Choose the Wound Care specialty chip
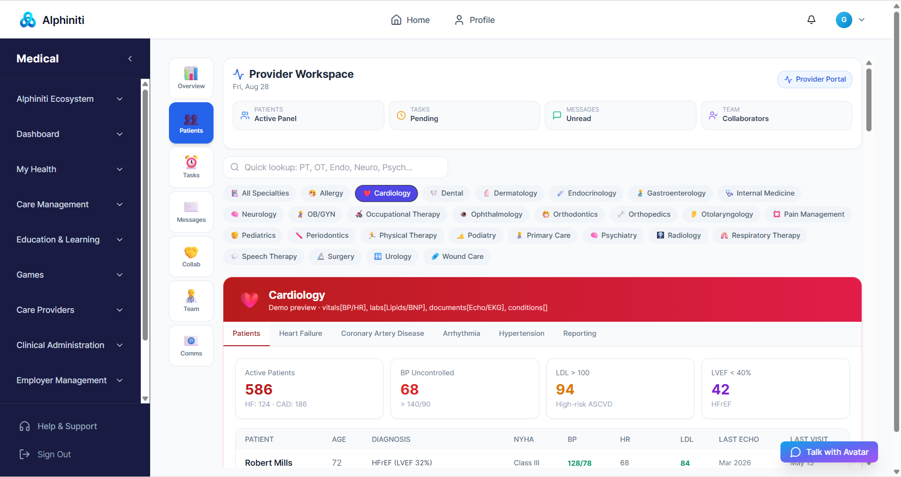 (x=457, y=257)
